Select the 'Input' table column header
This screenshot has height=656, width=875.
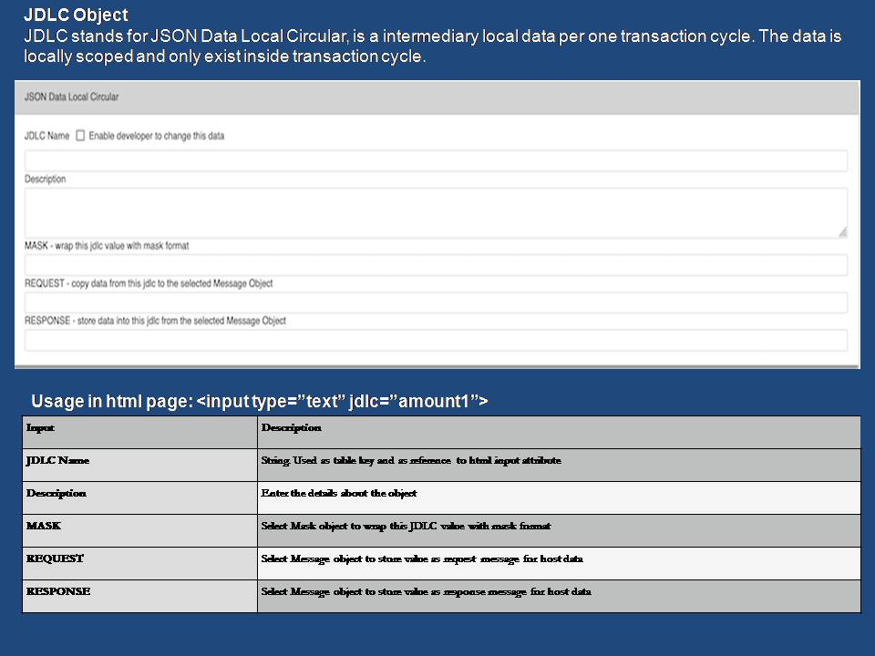[41, 427]
